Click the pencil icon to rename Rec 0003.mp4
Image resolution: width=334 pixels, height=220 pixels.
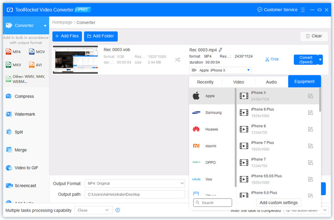point(220,50)
